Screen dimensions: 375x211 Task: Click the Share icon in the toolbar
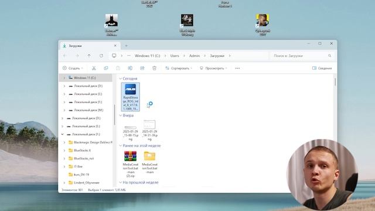[x=142, y=68]
